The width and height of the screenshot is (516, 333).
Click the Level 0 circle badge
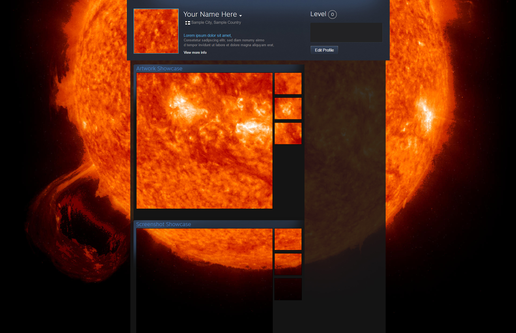(332, 15)
